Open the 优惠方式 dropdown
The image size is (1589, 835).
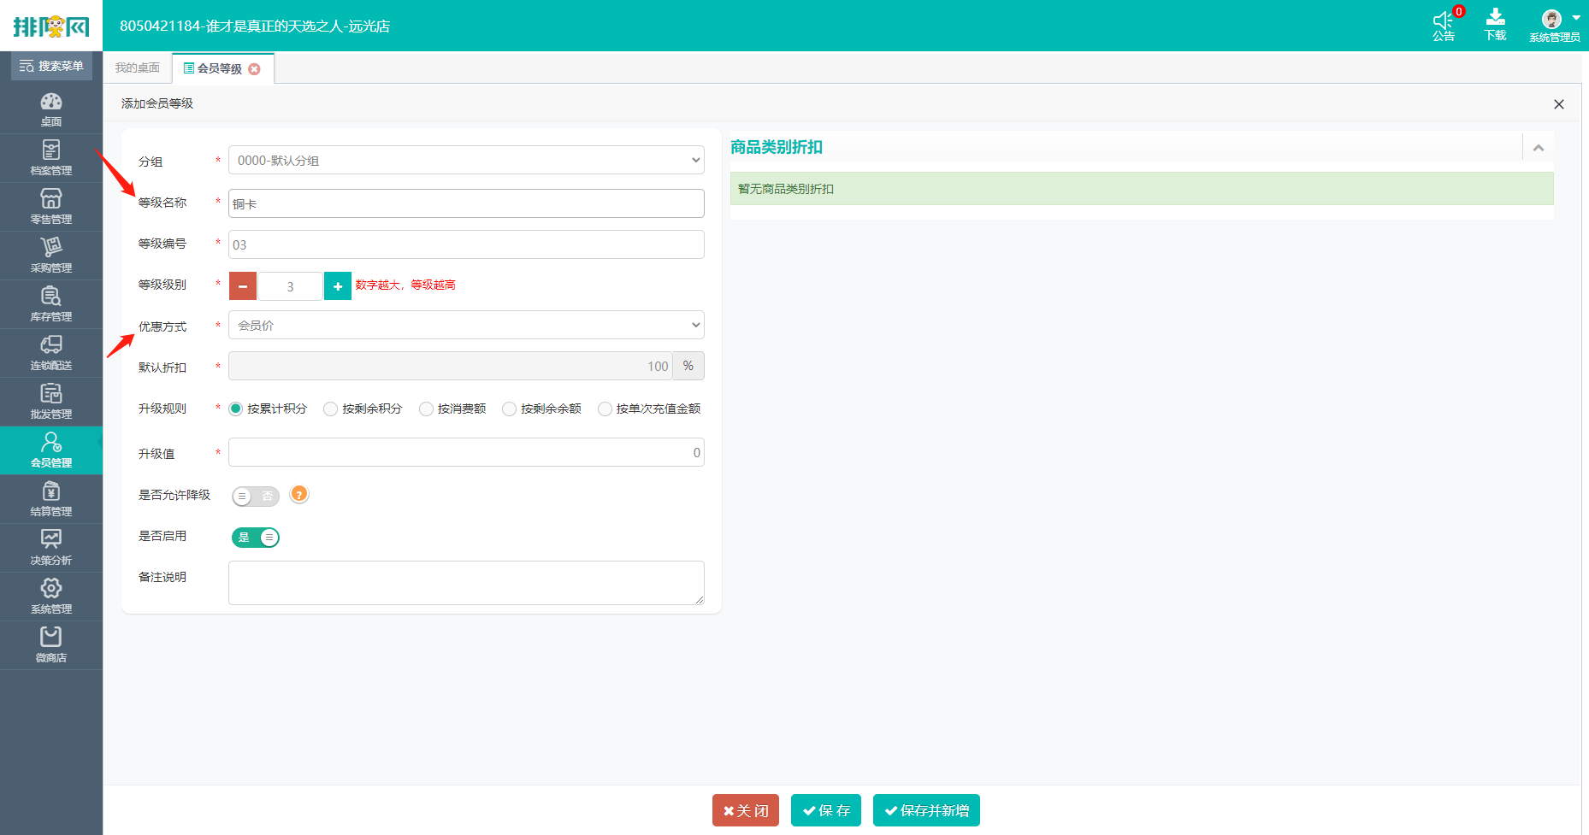click(466, 325)
